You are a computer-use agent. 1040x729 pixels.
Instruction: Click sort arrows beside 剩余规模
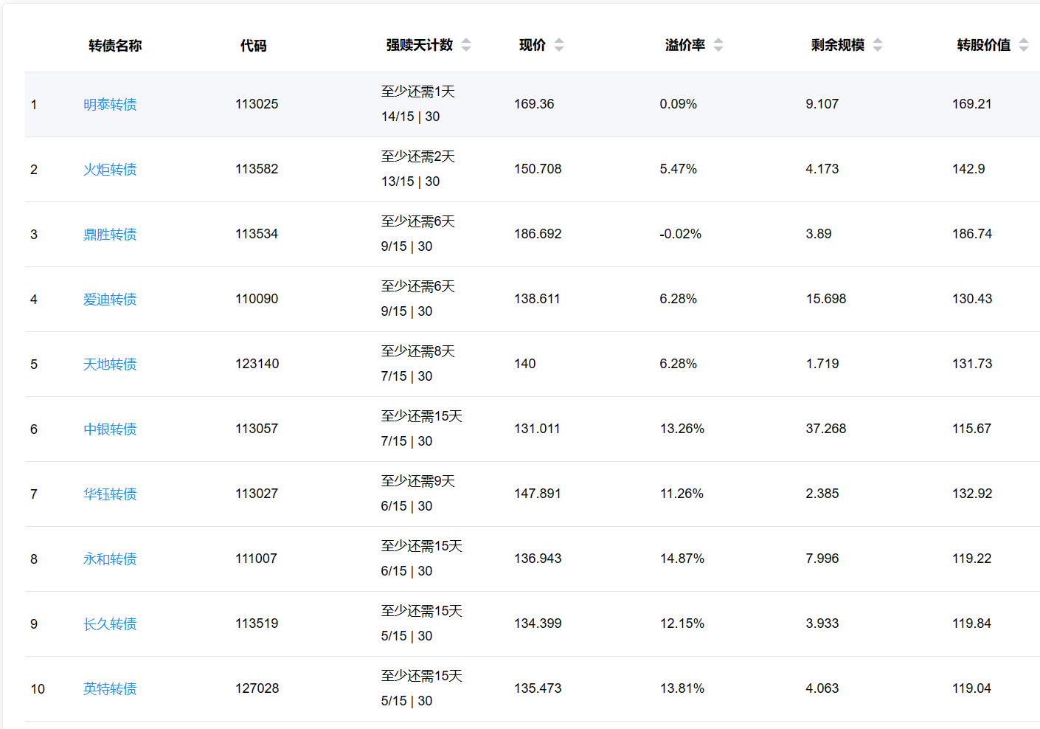(878, 45)
